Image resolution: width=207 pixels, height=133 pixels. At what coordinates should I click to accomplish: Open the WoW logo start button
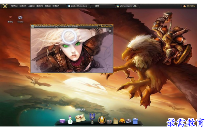click(x=5, y=6)
